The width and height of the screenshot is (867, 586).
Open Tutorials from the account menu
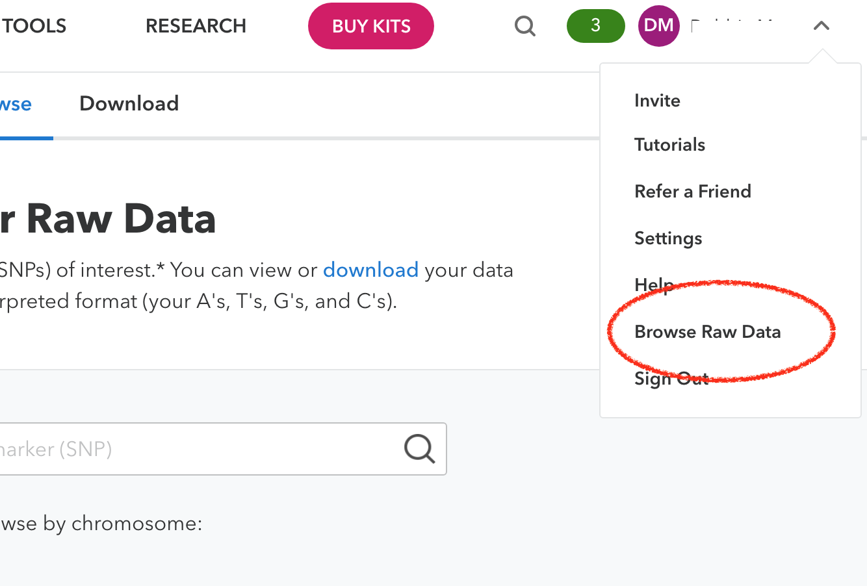coord(669,144)
